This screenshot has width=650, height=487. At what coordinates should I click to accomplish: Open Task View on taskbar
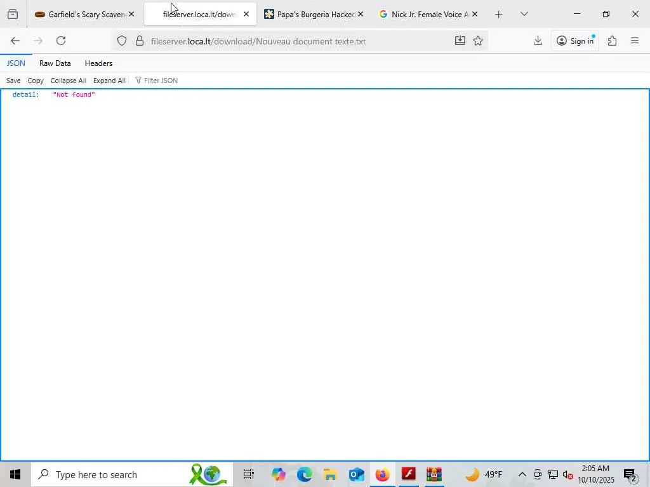pyautogui.click(x=248, y=474)
